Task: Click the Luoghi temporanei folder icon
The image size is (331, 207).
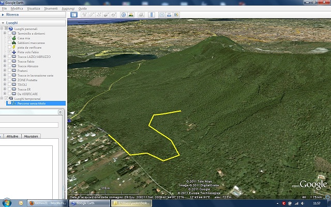Action: click(11, 99)
